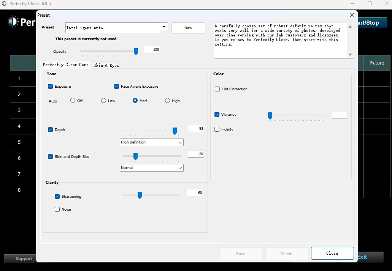This screenshot has width=392, height=271.
Task: Click the Skin and Depth Bias value field
Action: [196, 154]
